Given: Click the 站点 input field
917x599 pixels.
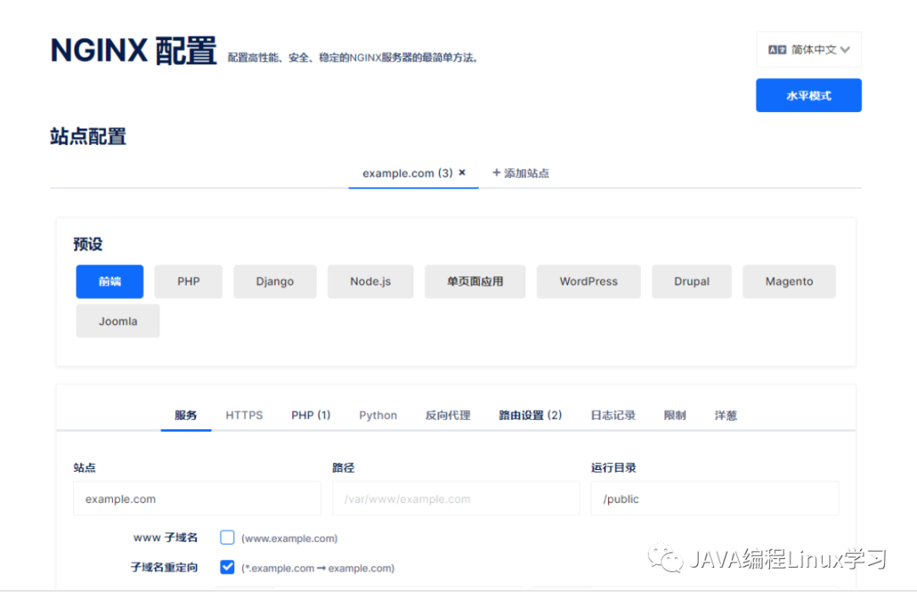Looking at the screenshot, I should click(197, 499).
